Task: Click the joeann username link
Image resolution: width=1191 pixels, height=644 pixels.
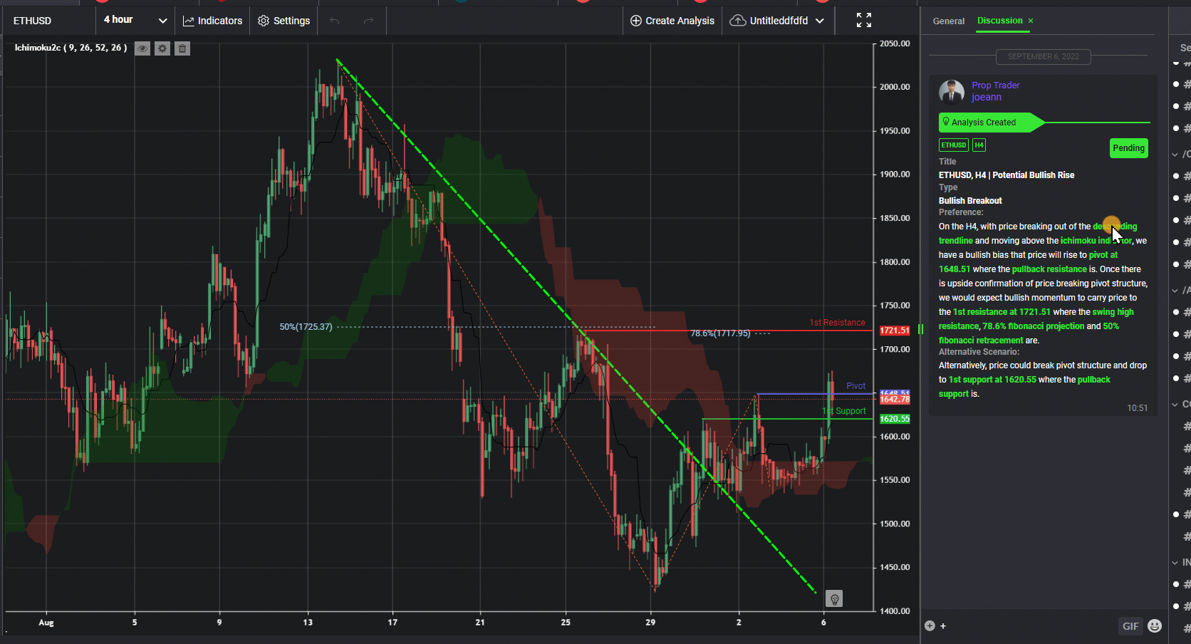Action: pyautogui.click(x=987, y=98)
